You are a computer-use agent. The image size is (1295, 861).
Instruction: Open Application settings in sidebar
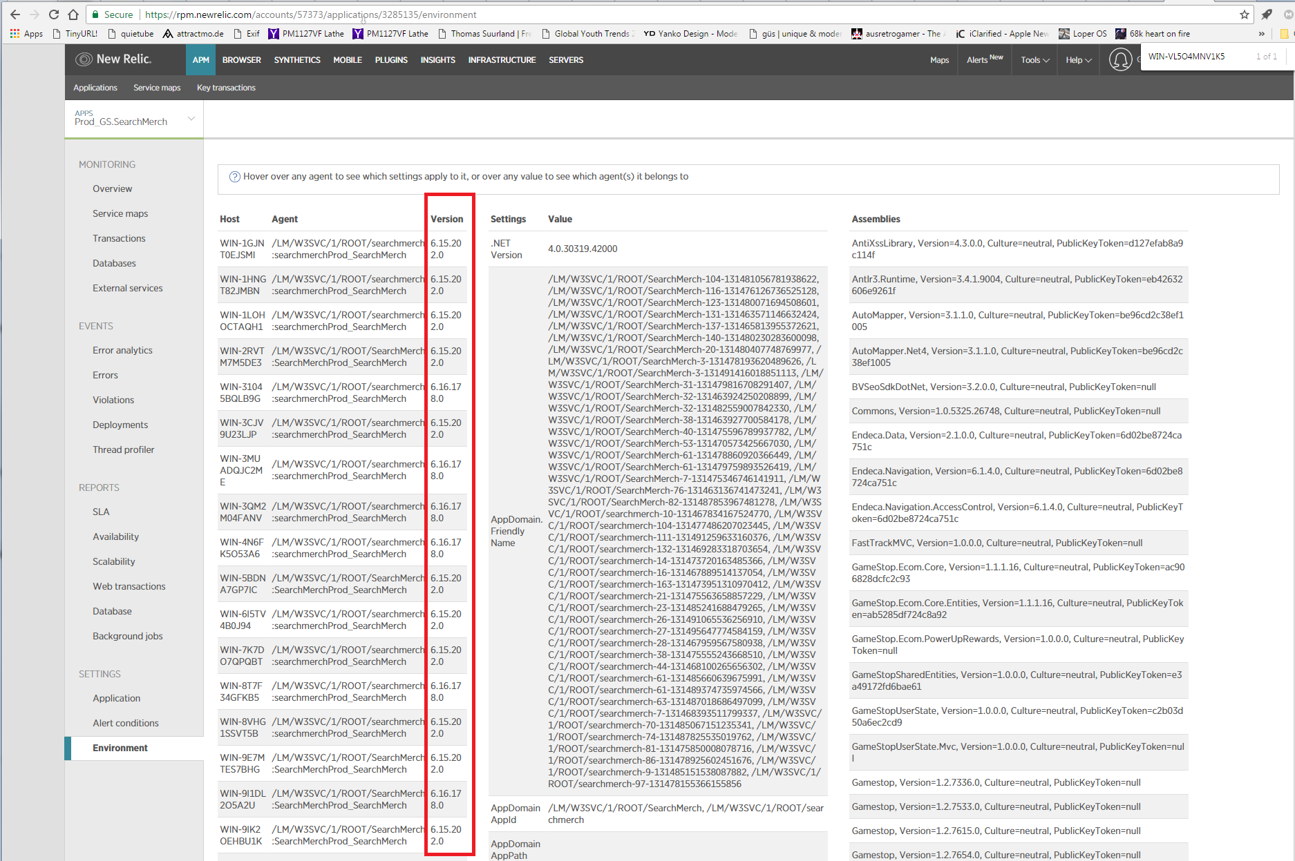[x=116, y=698]
